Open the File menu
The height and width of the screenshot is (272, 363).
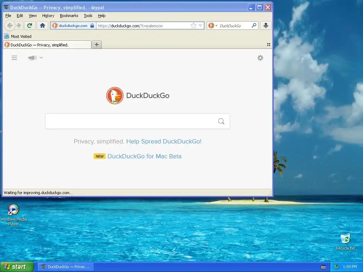point(8,16)
